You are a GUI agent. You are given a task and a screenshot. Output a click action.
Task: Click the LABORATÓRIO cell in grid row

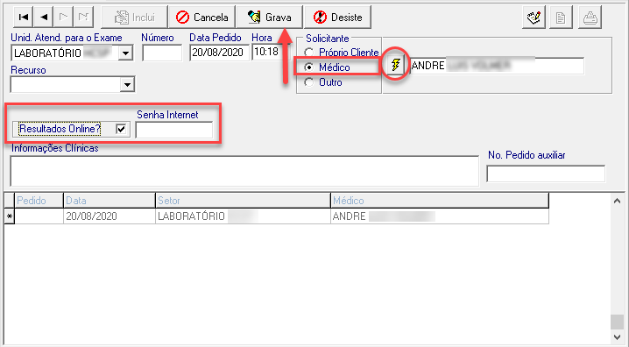(x=243, y=216)
